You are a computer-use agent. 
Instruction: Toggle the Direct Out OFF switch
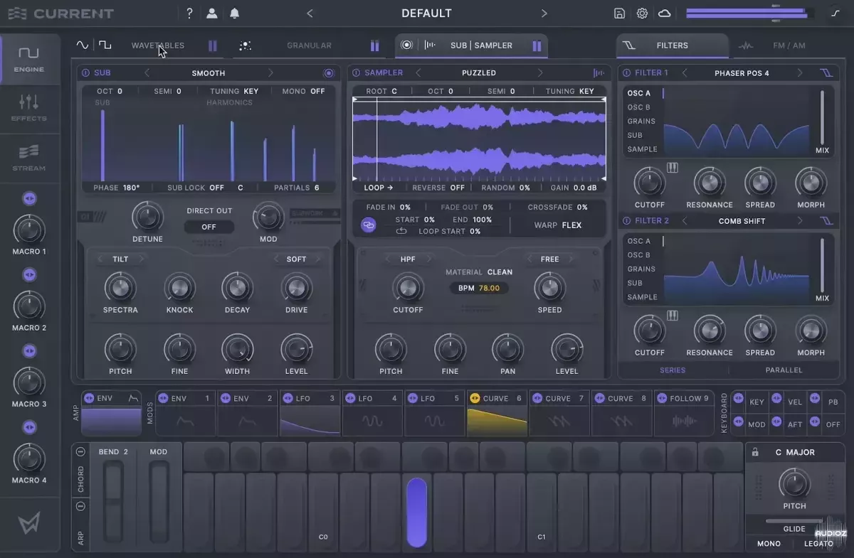click(209, 227)
